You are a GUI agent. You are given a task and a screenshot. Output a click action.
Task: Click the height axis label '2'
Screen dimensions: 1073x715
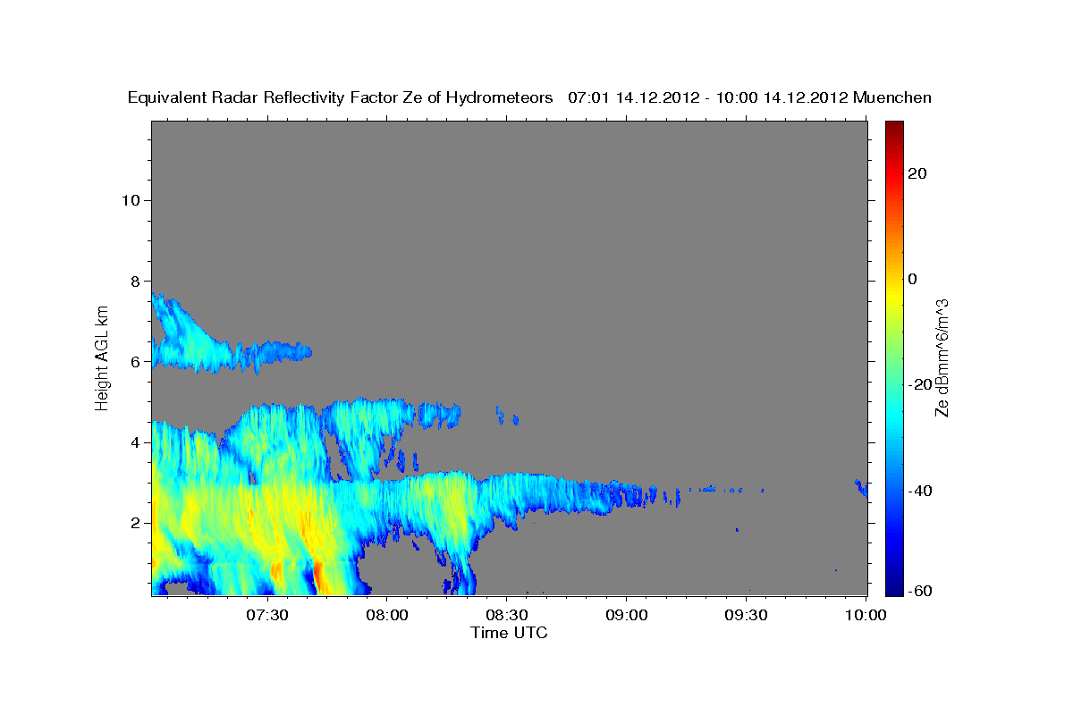[134, 523]
